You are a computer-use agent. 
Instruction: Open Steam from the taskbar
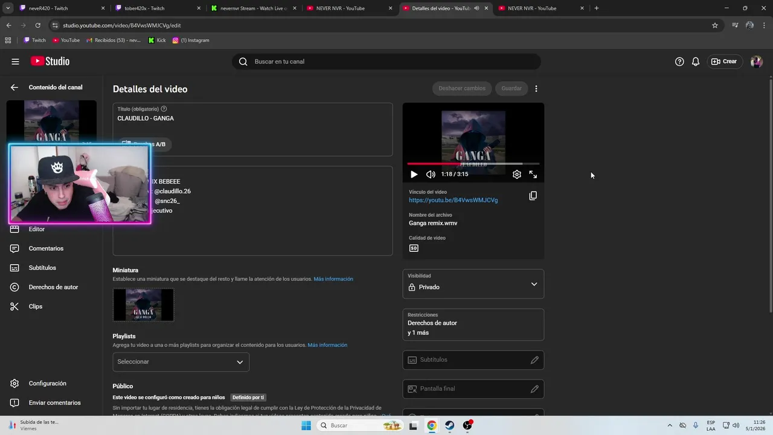(449, 425)
